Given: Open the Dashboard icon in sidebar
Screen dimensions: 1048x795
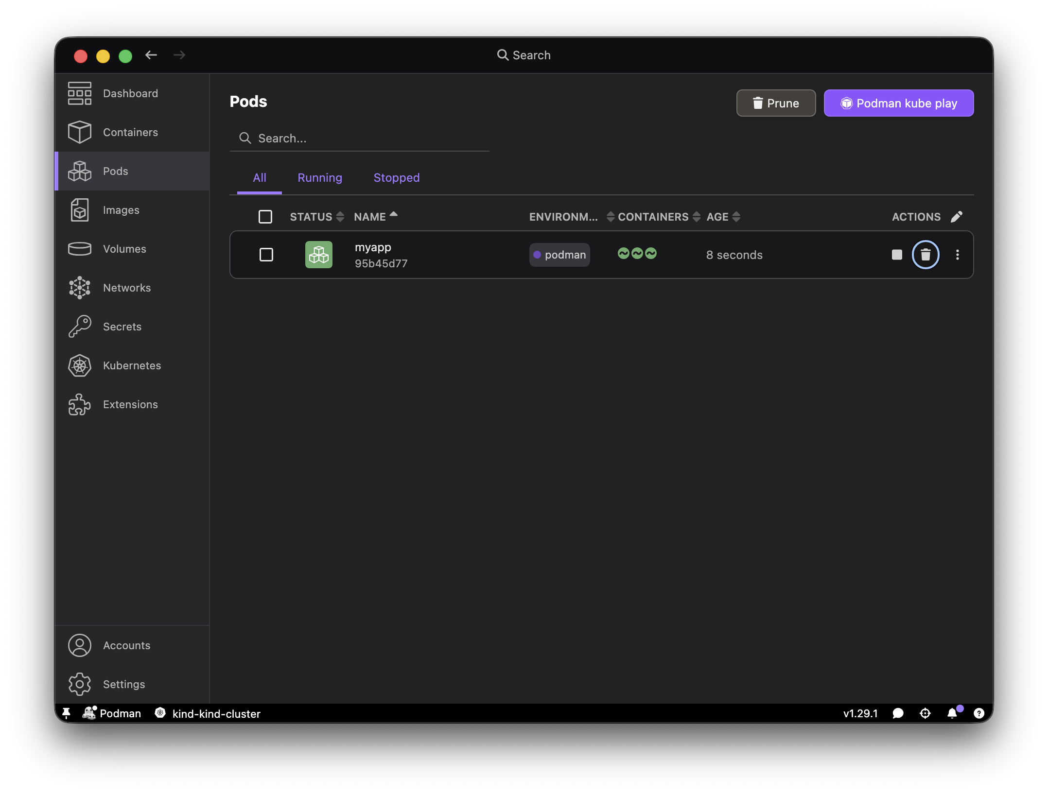Looking at the screenshot, I should coord(80,93).
